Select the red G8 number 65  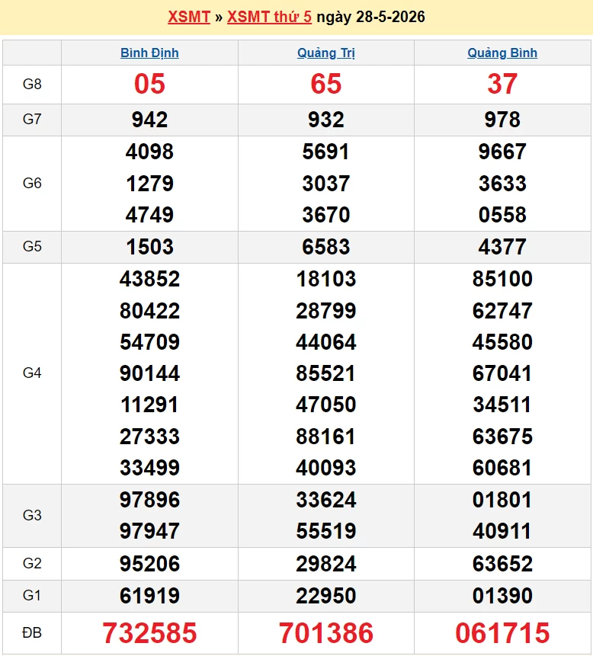326,84
